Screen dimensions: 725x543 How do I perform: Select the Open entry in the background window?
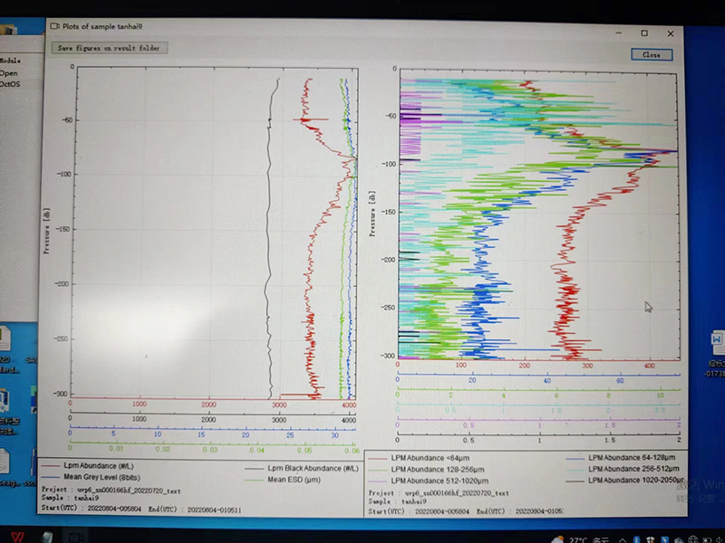9,73
